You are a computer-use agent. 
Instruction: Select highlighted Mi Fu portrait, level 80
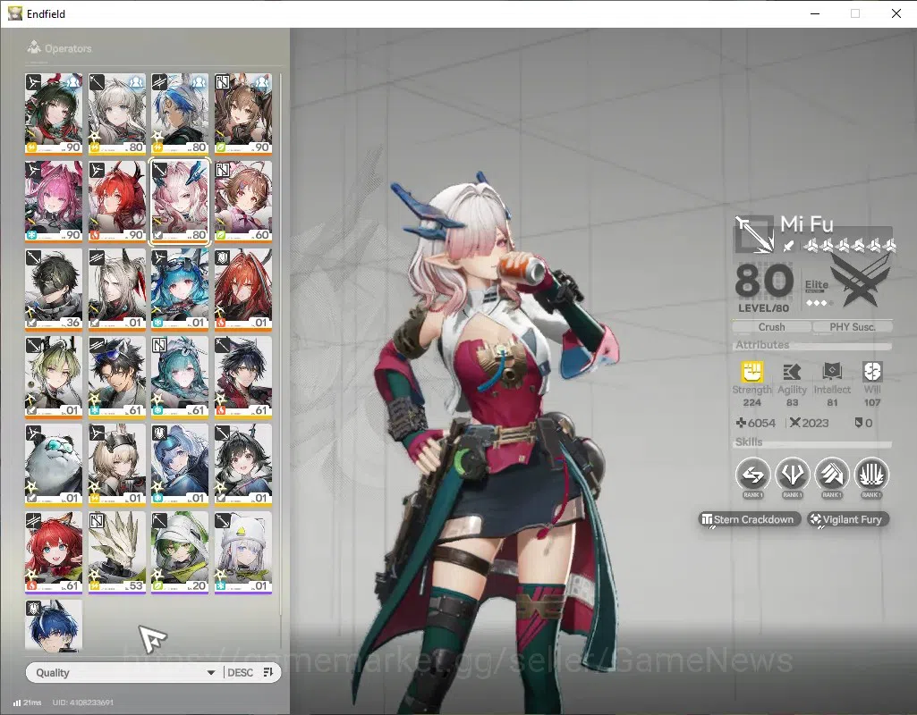pos(180,201)
